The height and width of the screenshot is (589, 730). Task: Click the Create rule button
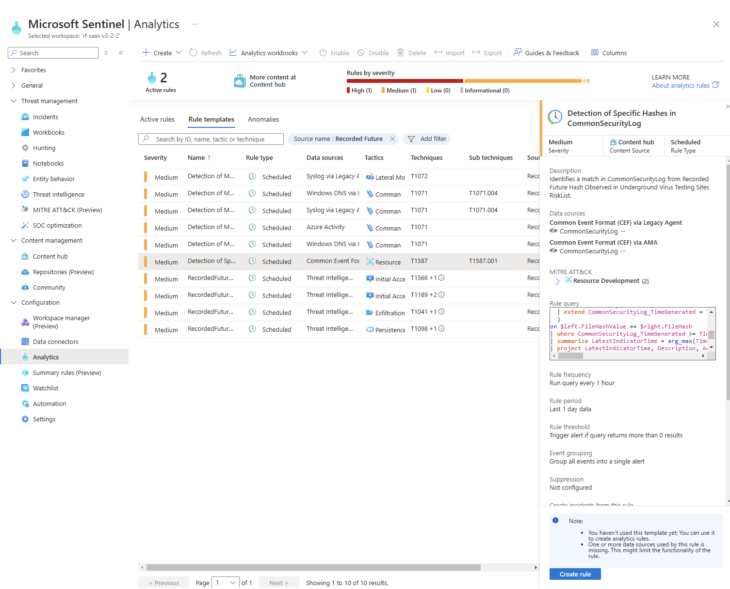coord(575,574)
